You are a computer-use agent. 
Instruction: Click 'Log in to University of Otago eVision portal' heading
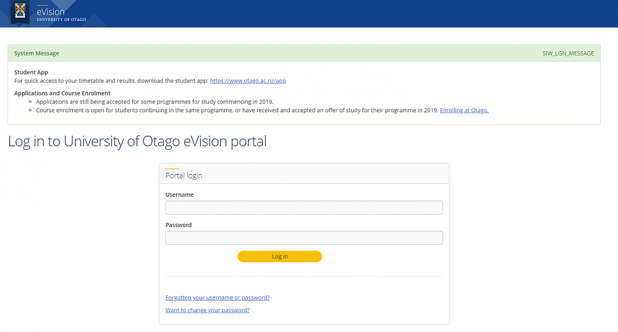pyautogui.click(x=137, y=141)
